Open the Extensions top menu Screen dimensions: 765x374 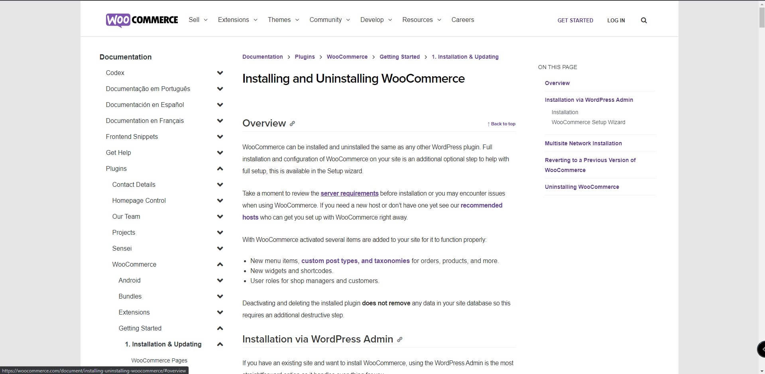point(238,20)
